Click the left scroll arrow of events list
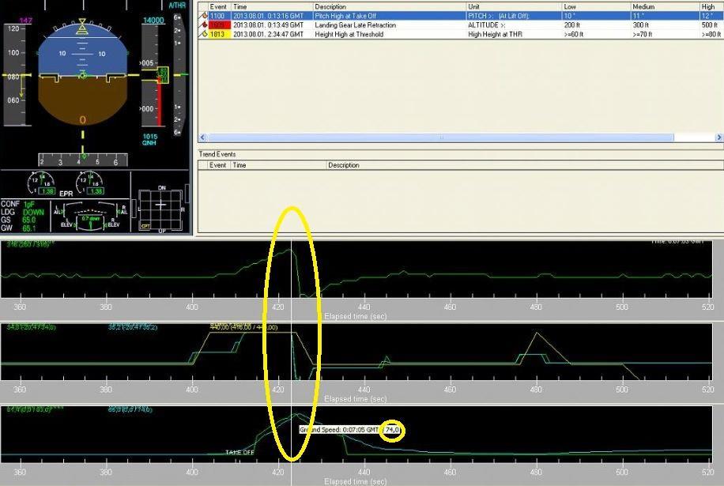The height and width of the screenshot is (486, 724). click(202, 138)
